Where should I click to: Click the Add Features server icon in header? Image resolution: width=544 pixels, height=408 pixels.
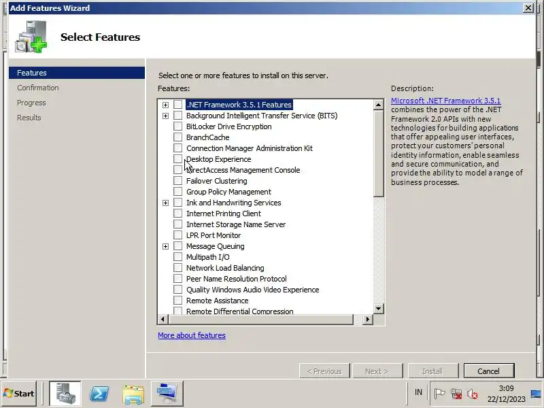point(31,37)
